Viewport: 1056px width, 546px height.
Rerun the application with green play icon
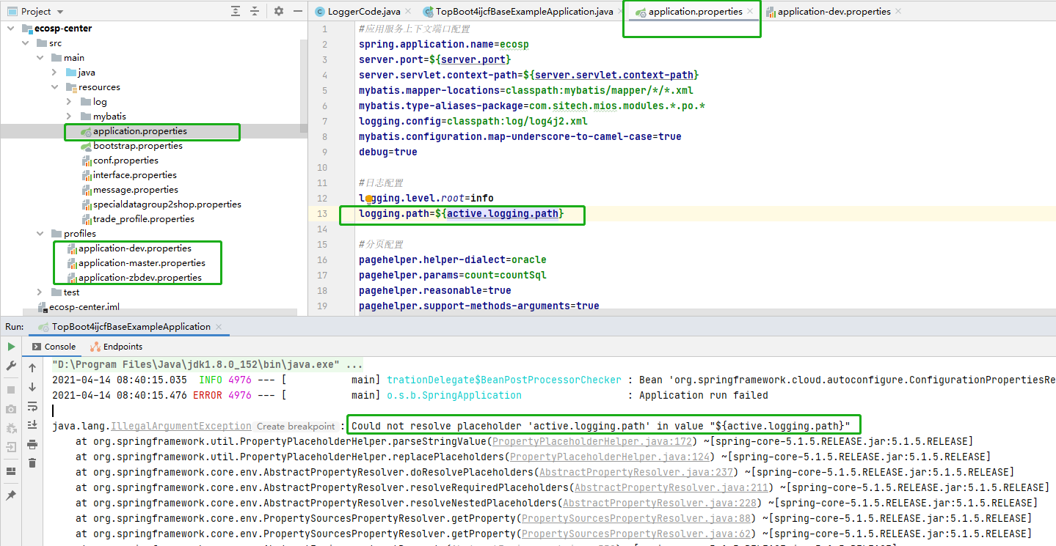coord(11,347)
